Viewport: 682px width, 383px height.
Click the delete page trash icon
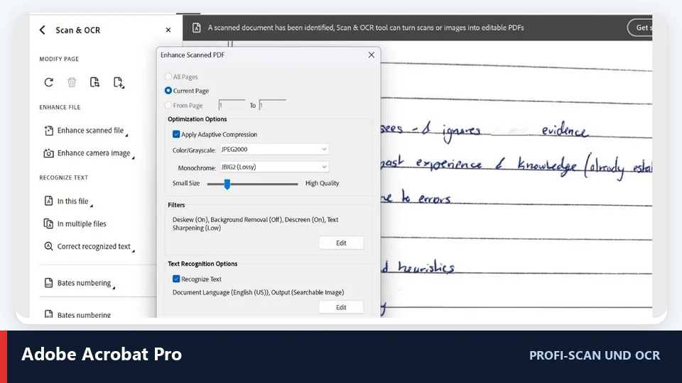click(72, 82)
